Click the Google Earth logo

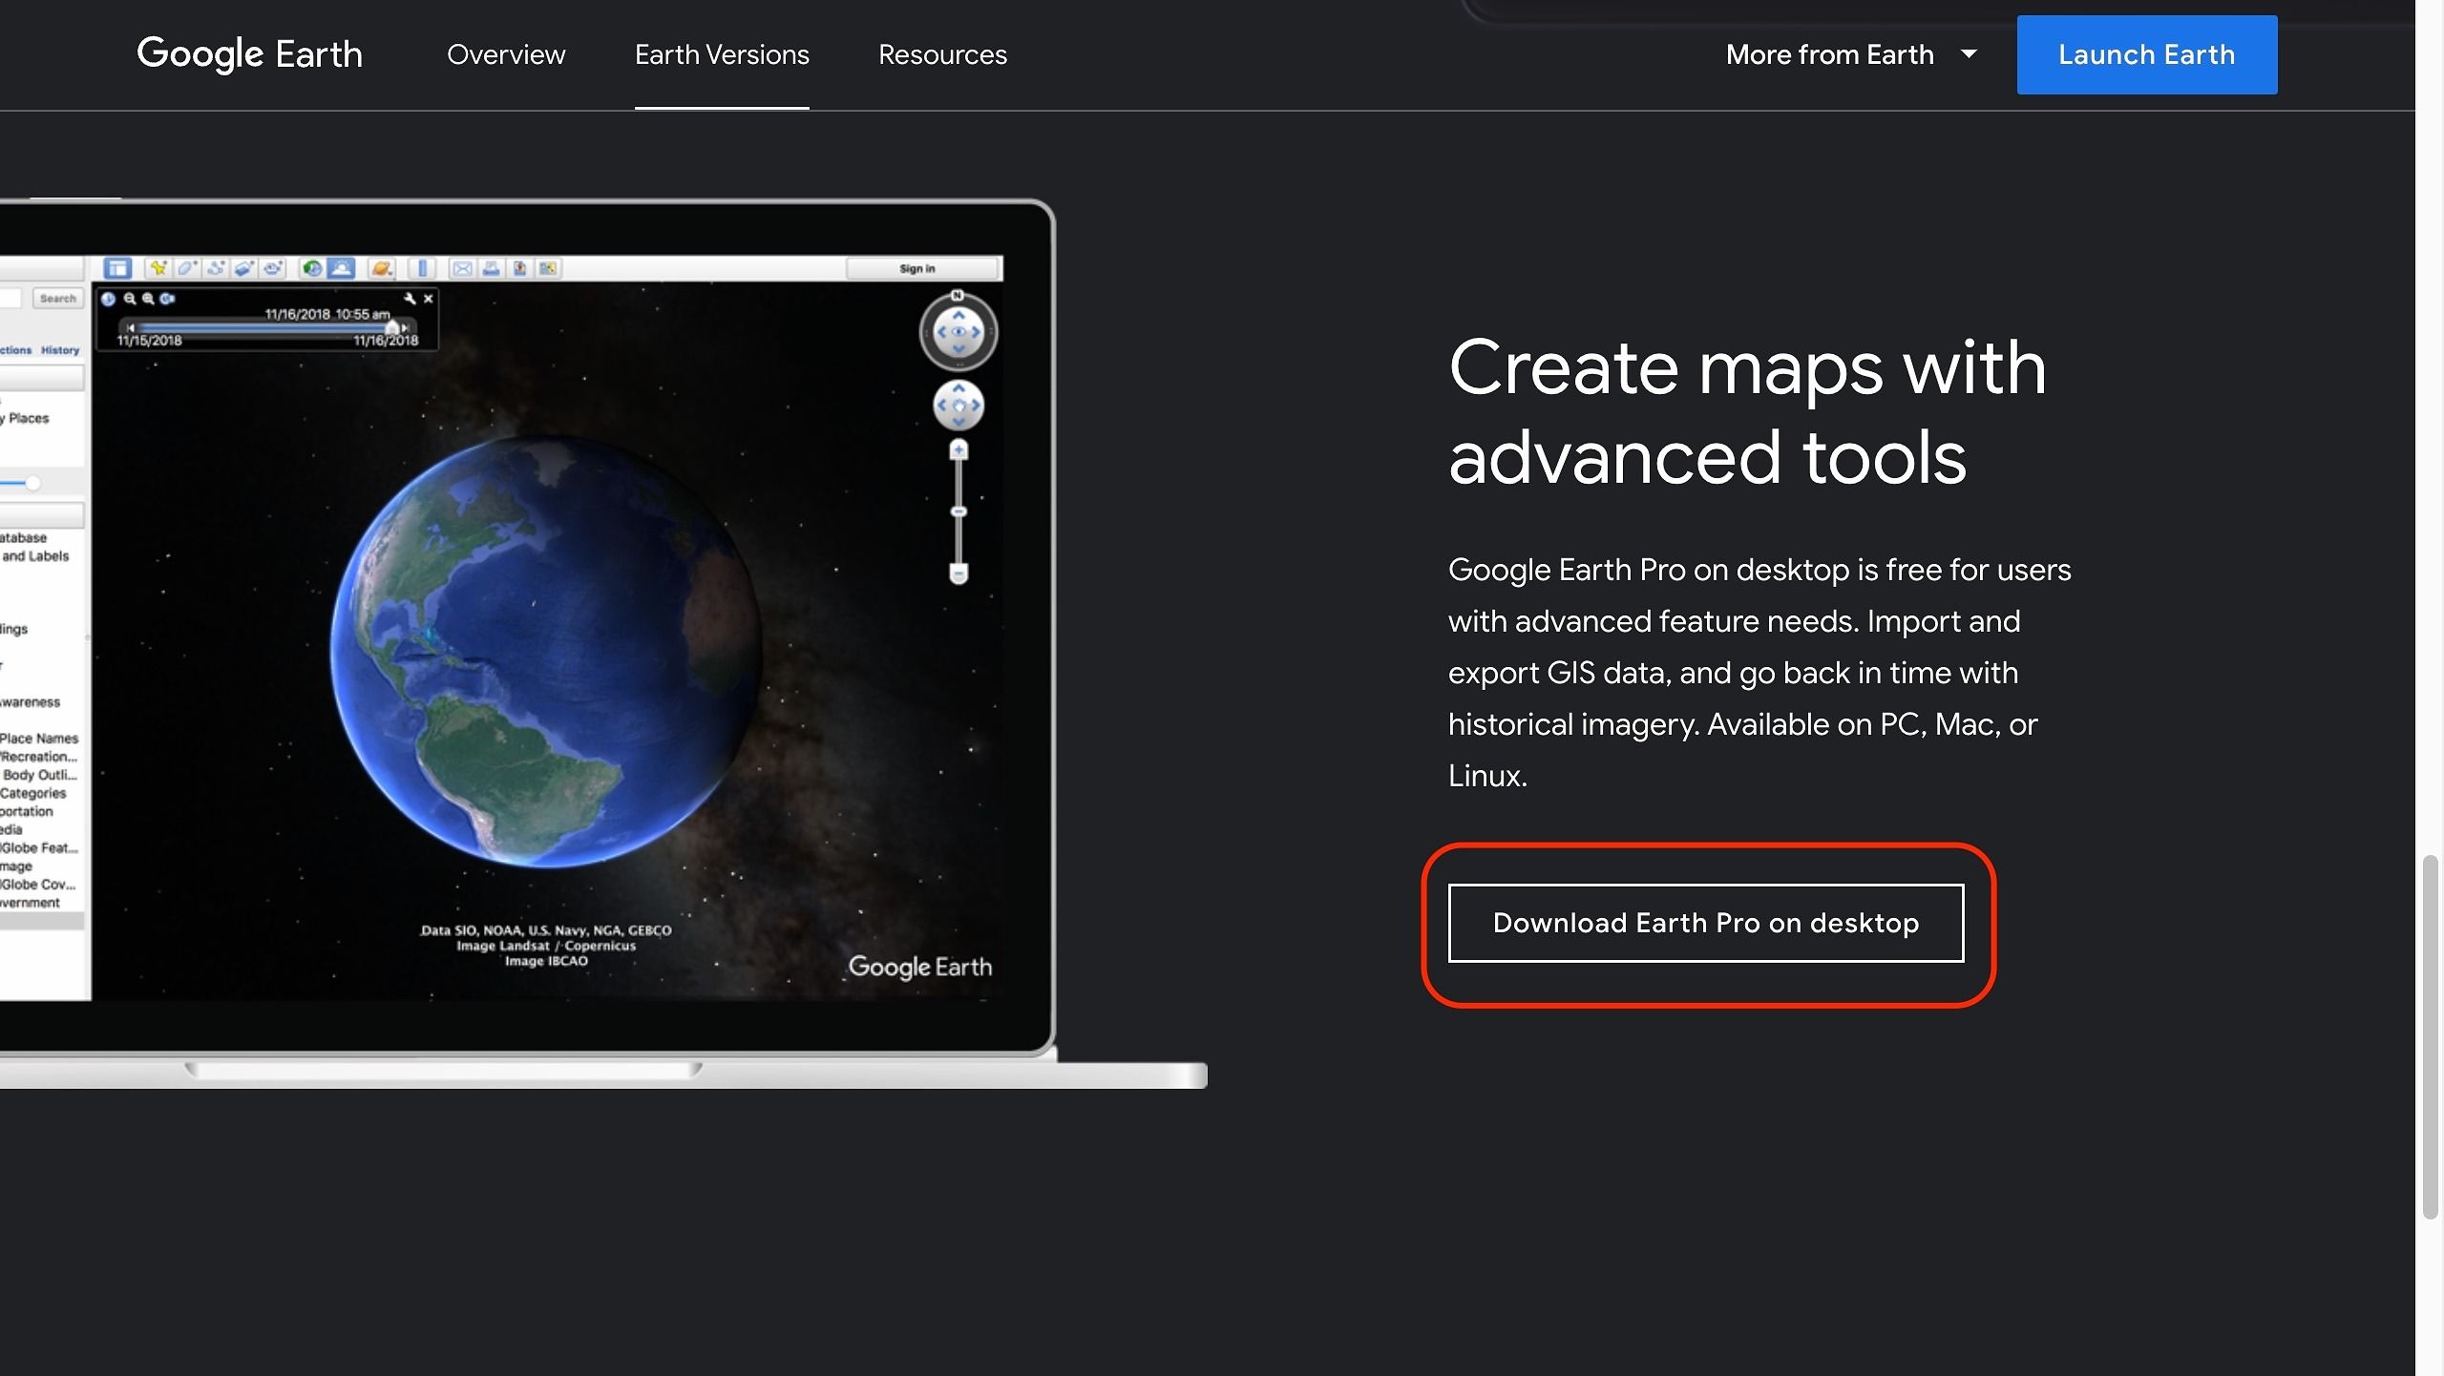tap(249, 54)
